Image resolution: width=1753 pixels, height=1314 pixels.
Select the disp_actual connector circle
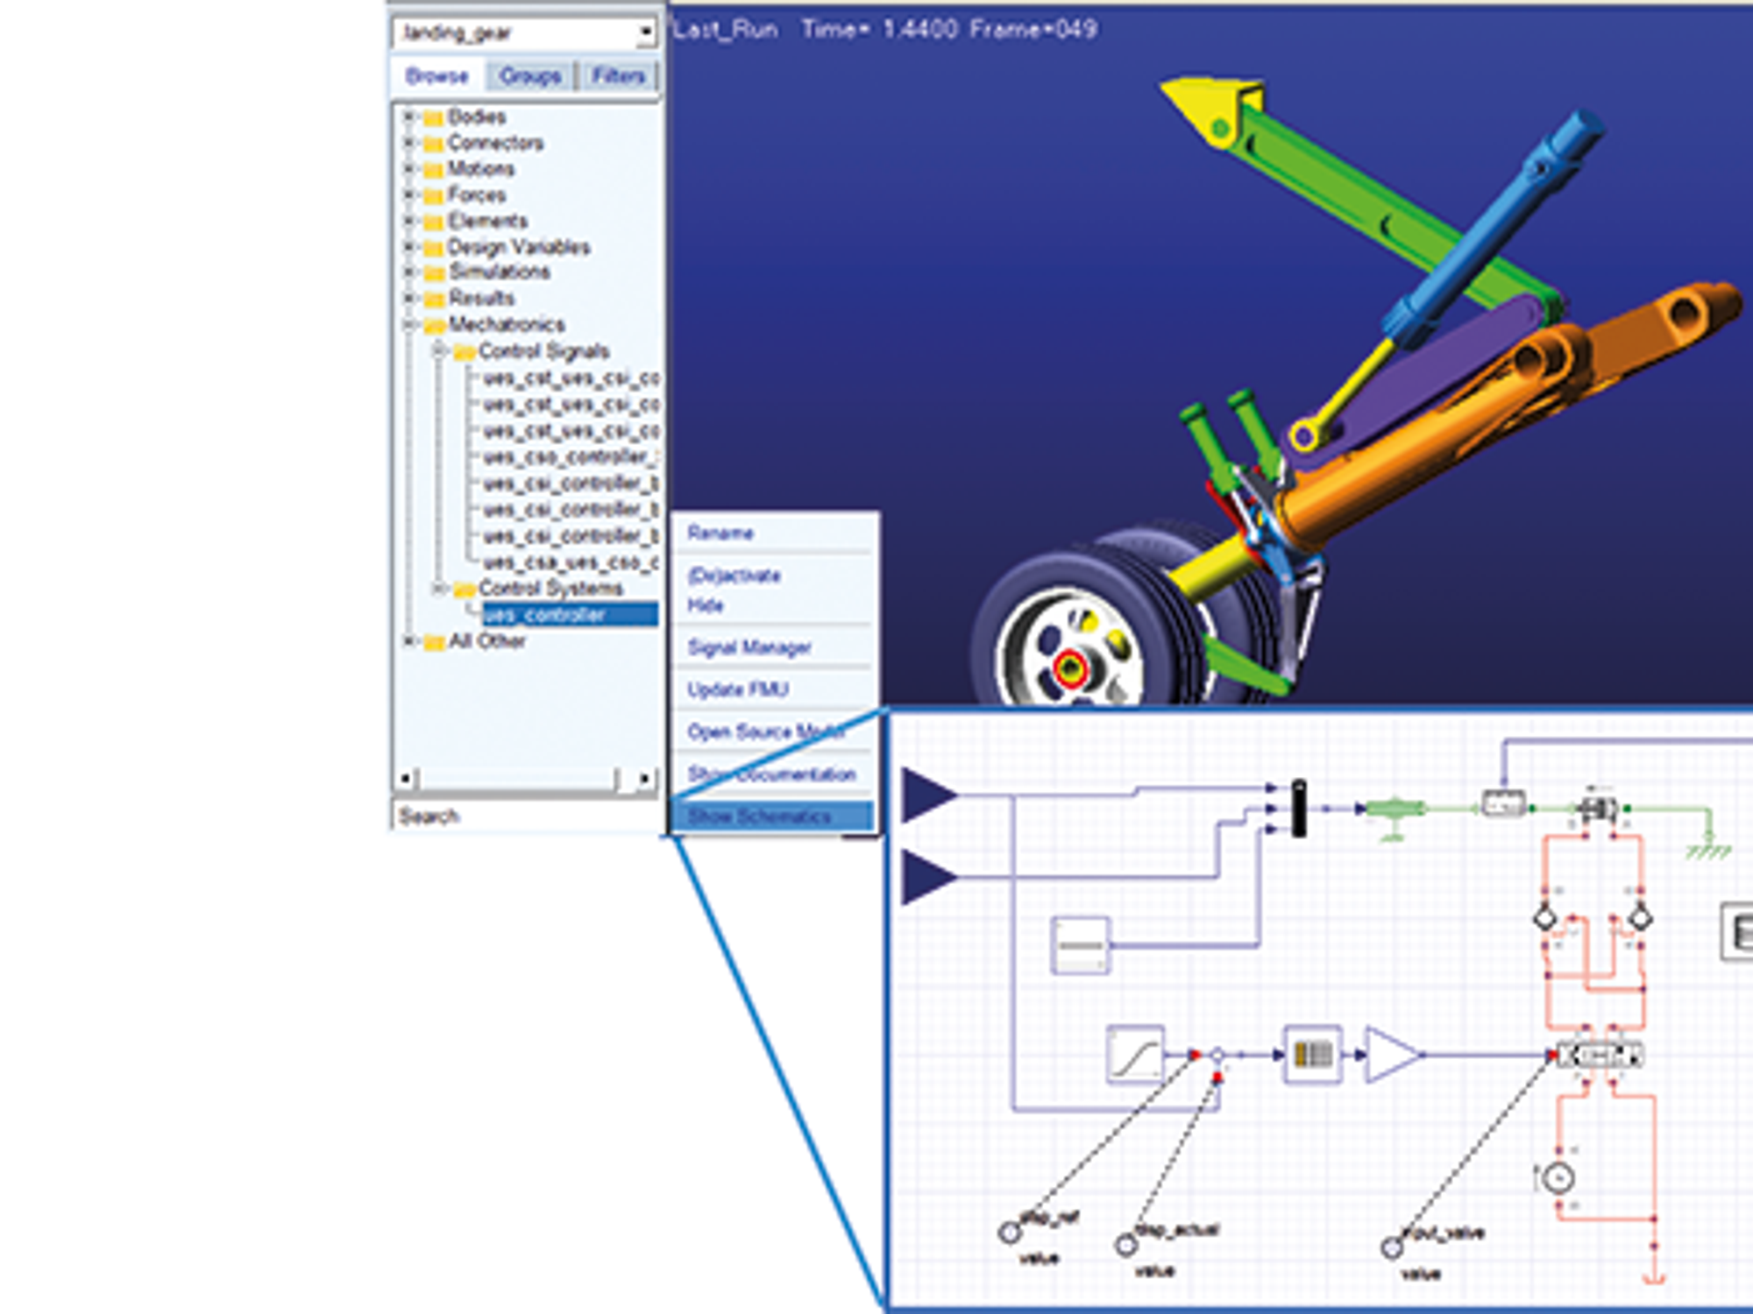point(1126,1245)
